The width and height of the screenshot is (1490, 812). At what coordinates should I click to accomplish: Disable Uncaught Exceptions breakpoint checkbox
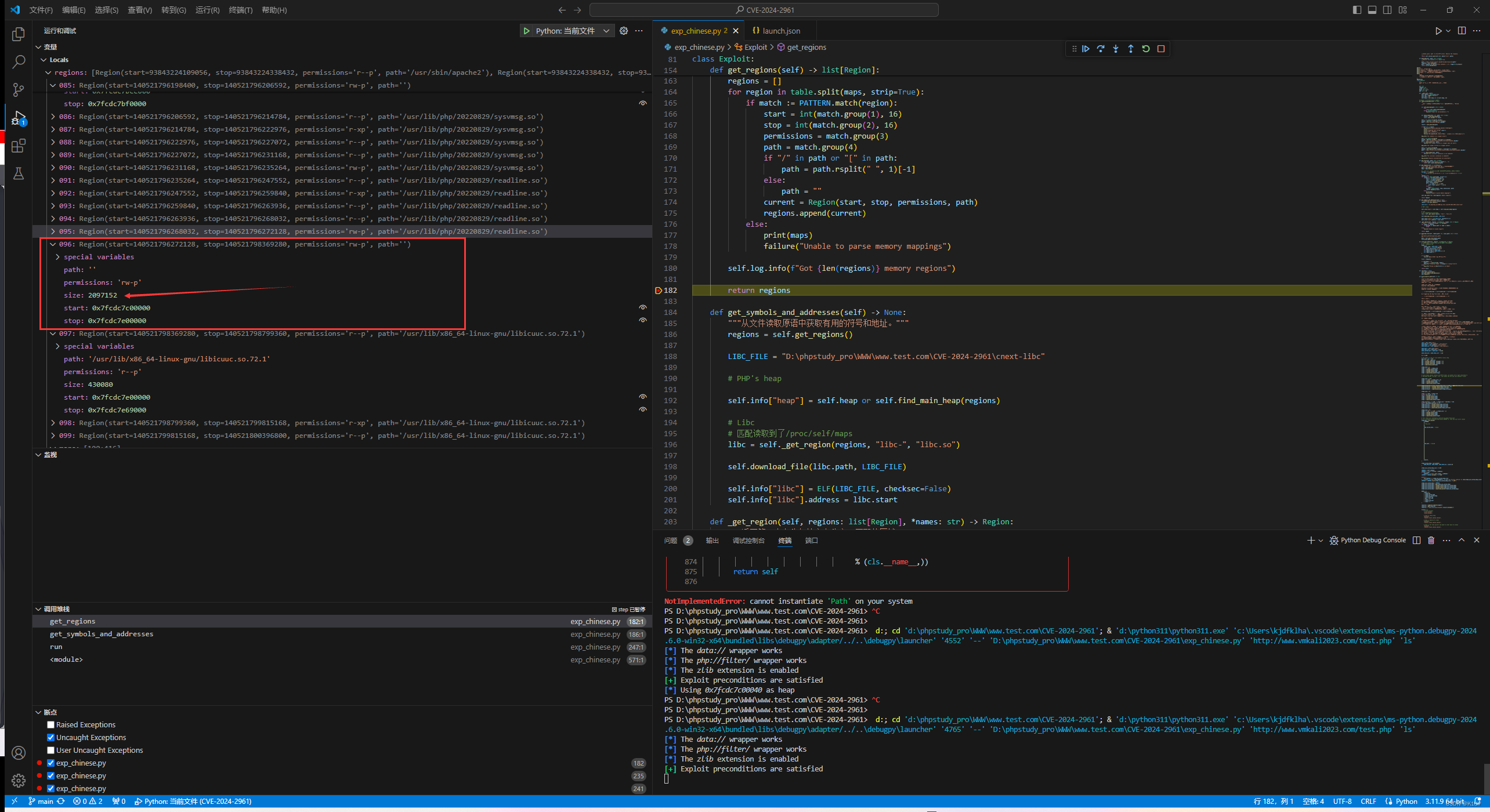point(51,737)
